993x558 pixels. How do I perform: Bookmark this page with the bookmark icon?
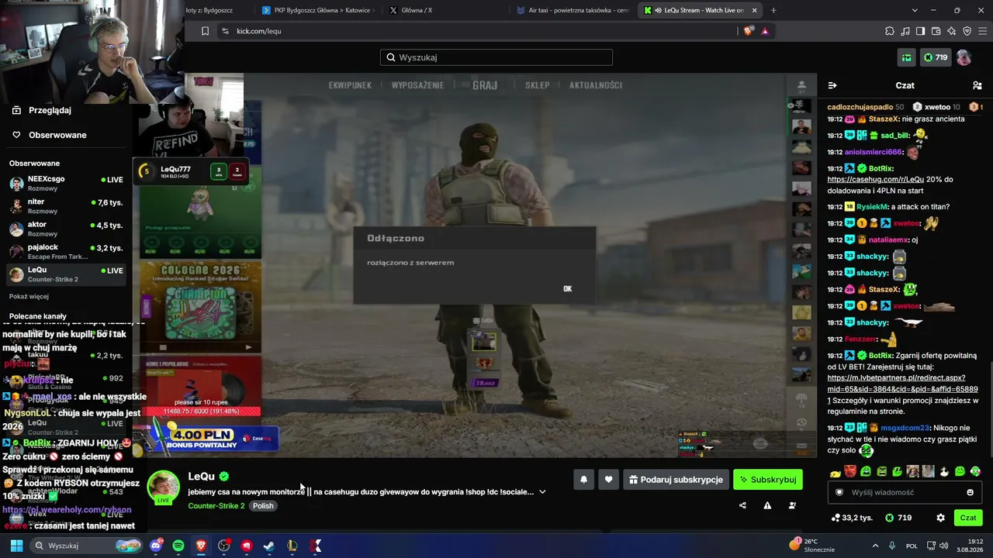[x=205, y=31]
